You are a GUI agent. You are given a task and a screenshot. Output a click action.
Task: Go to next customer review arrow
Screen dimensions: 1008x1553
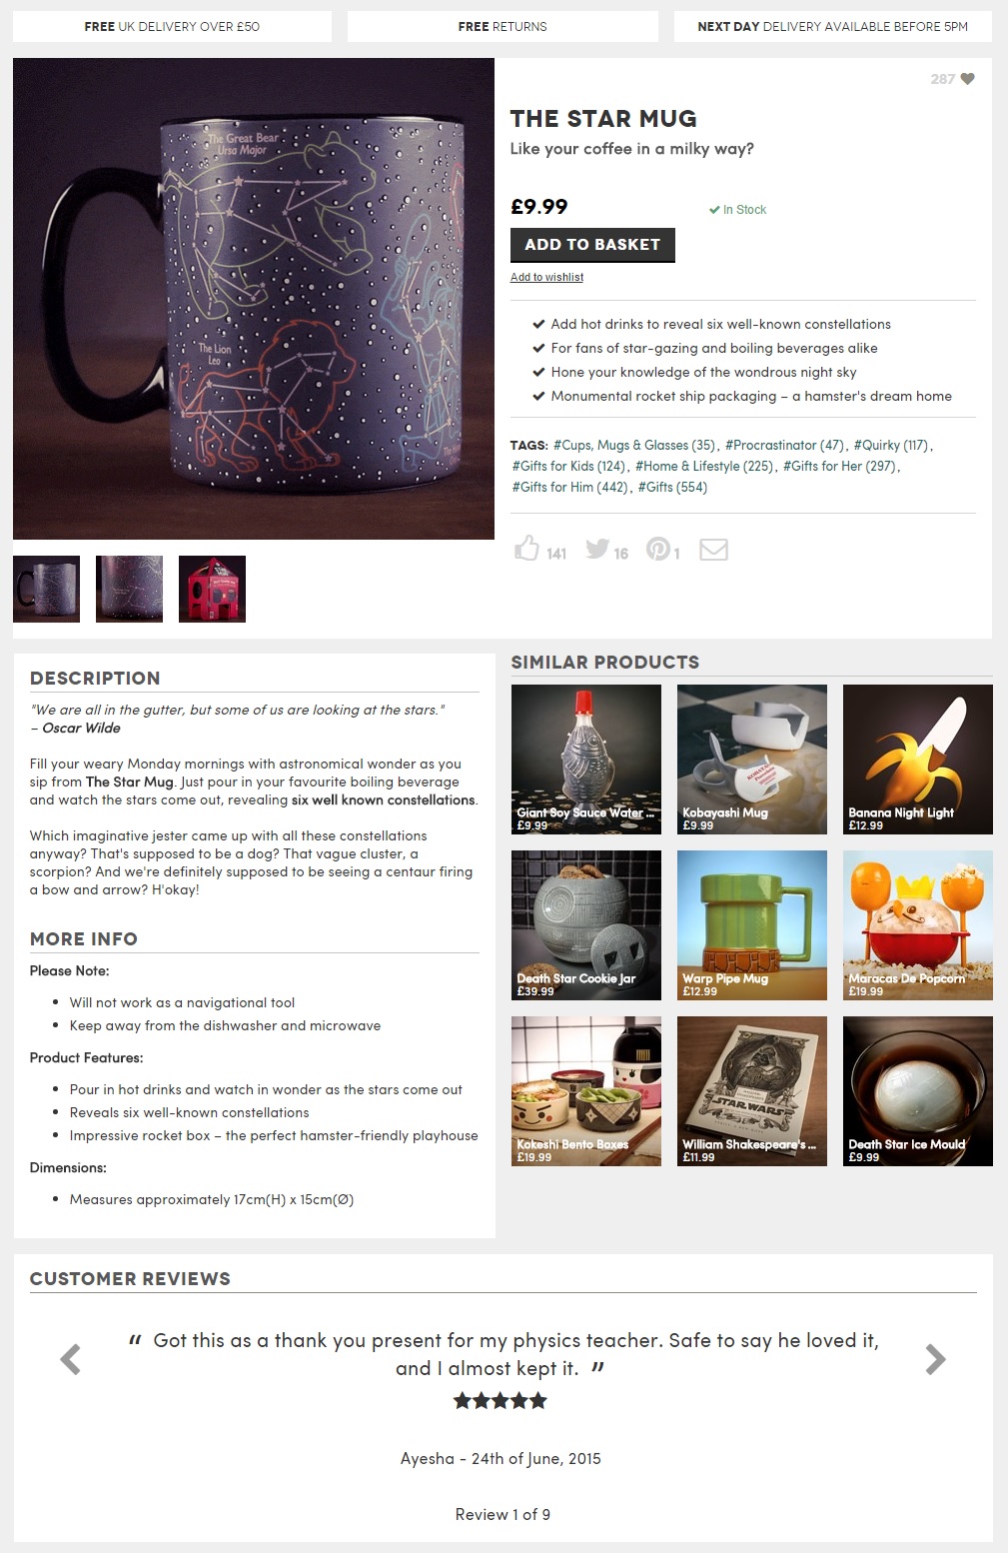tap(935, 1359)
